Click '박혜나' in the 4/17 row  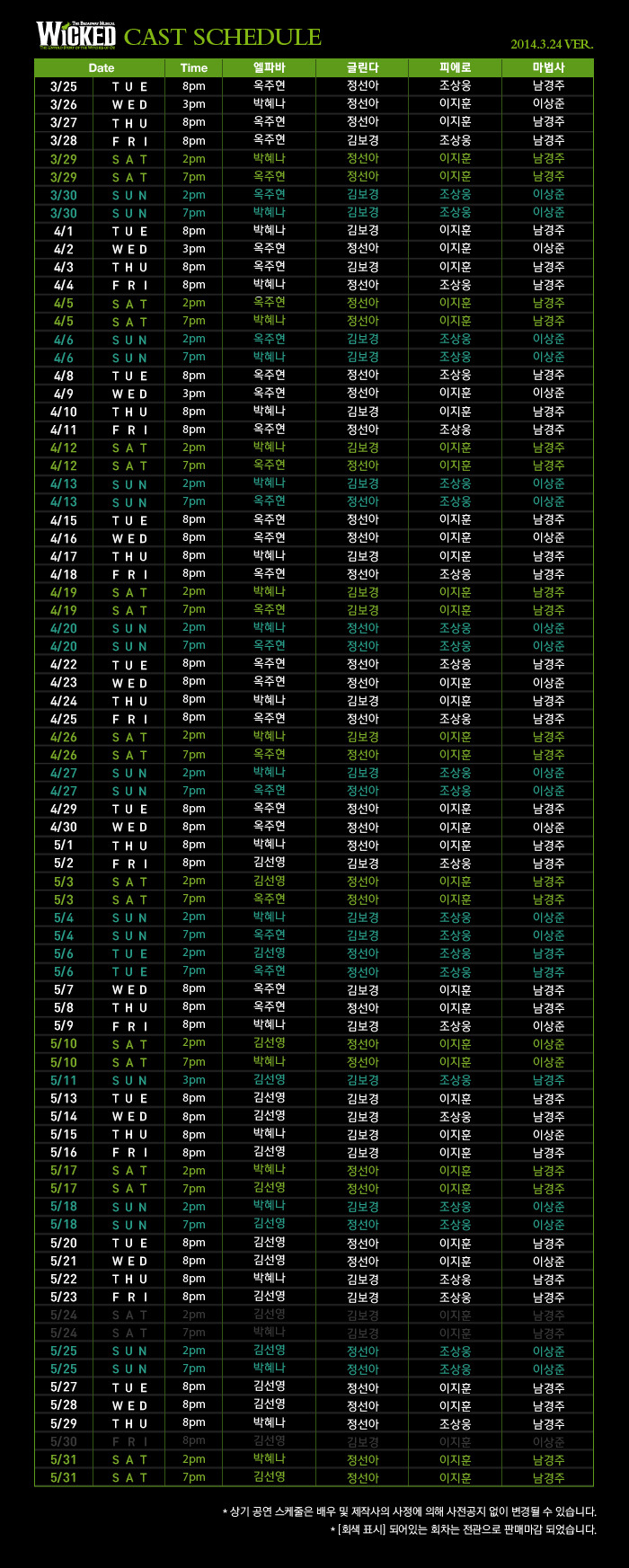pyautogui.click(x=269, y=556)
